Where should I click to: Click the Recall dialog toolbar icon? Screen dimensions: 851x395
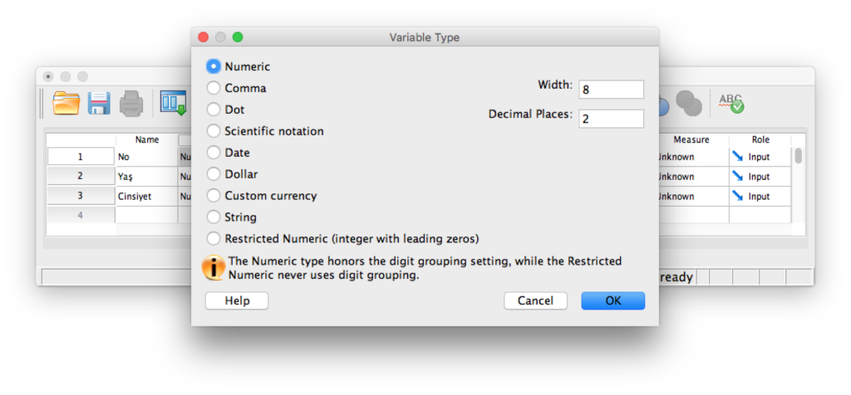point(173,103)
